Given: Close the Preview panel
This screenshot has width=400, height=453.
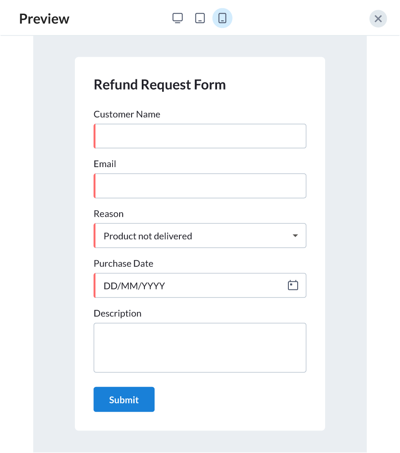Looking at the screenshot, I should (378, 19).
